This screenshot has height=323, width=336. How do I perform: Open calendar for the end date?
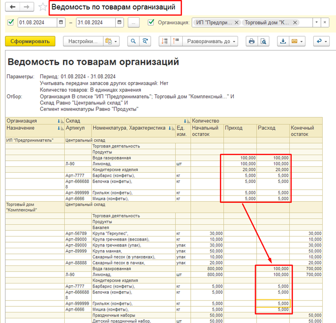[119, 22]
